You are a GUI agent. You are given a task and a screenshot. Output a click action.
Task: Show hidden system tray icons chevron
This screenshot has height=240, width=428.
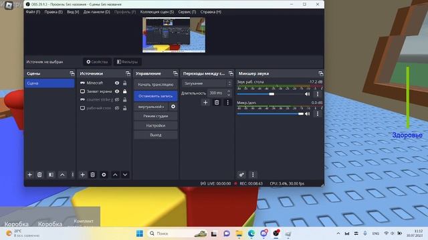click(338, 233)
